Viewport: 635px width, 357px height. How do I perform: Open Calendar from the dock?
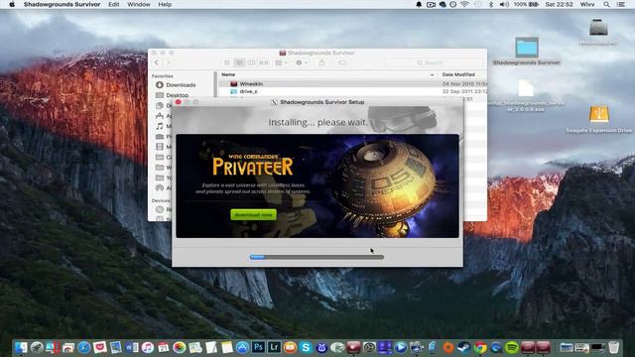pyautogui.click(x=163, y=347)
